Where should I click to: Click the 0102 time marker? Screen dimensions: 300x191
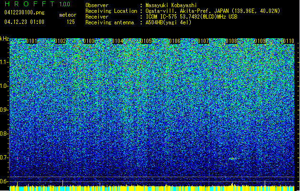pos(60,41)
